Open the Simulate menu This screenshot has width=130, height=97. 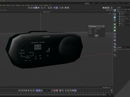(28, 5)
